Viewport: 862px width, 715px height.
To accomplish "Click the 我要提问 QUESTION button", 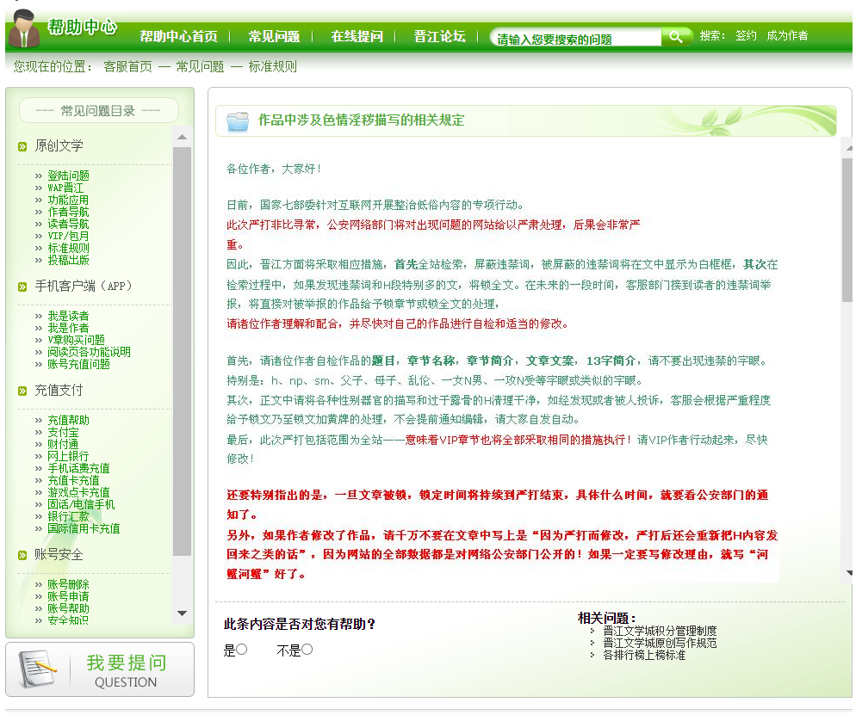I will click(100, 669).
